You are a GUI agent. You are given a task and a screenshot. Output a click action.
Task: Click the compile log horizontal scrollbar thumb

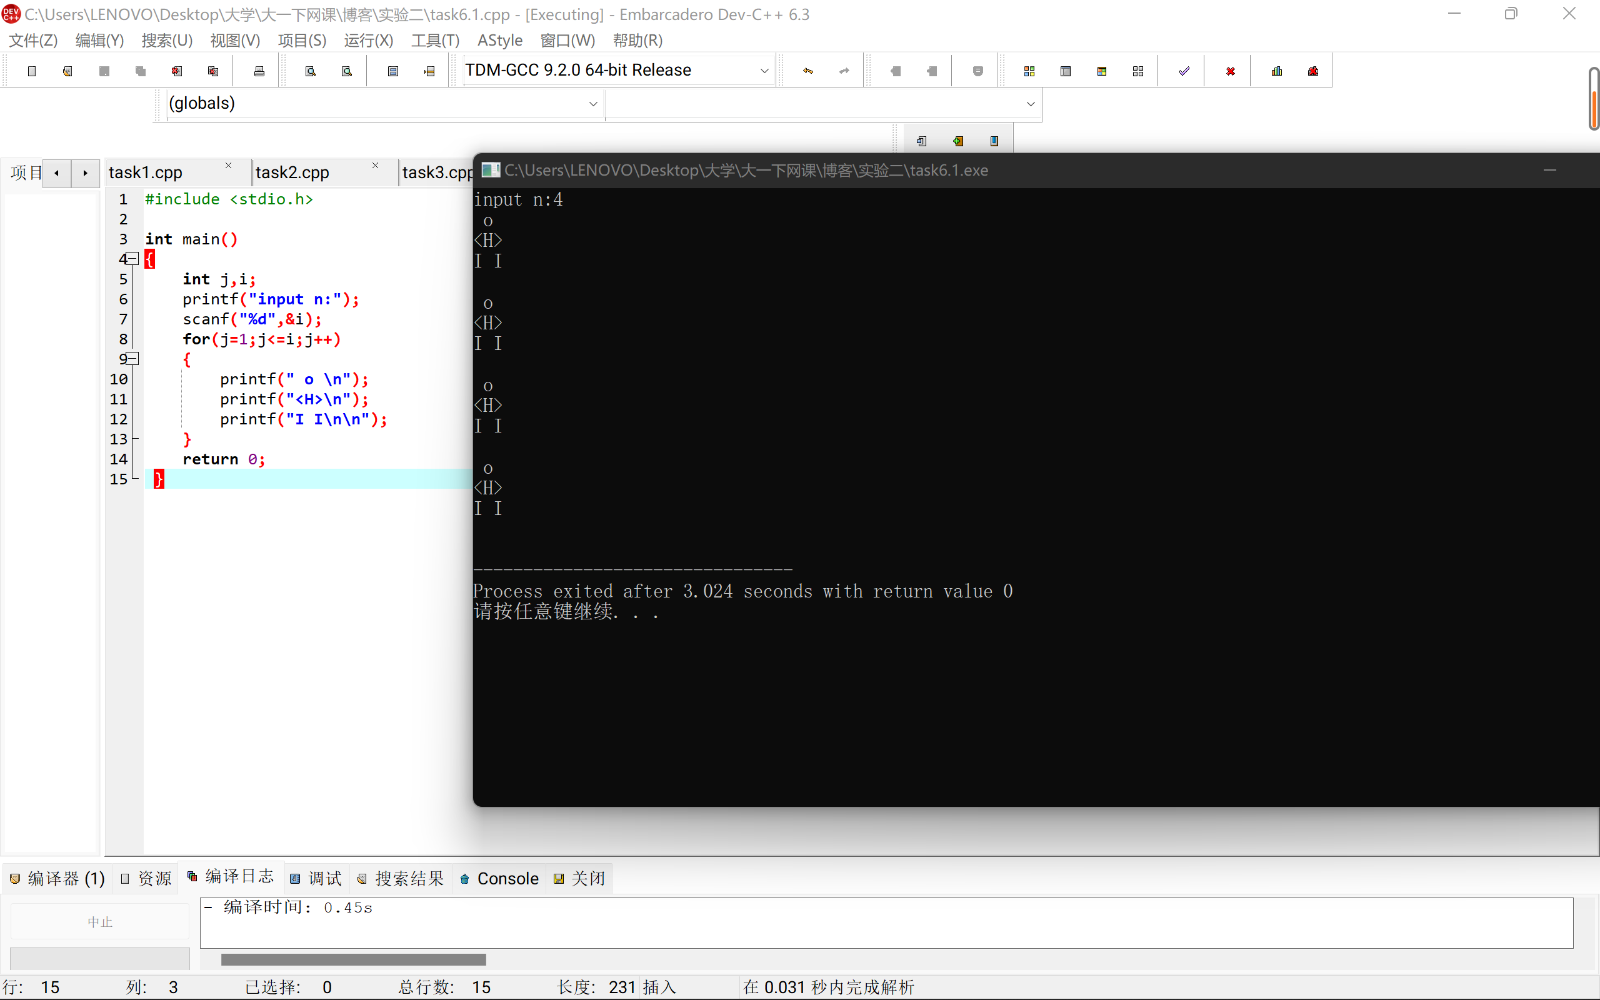[353, 959]
